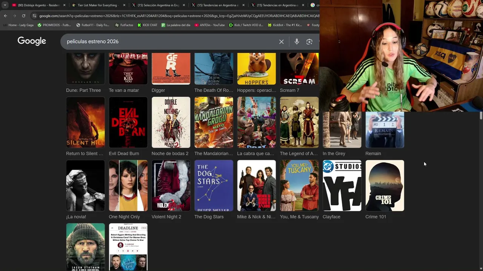The width and height of the screenshot is (483, 271).
Task: Open You, Me & Tuscany poster
Action: (299, 186)
